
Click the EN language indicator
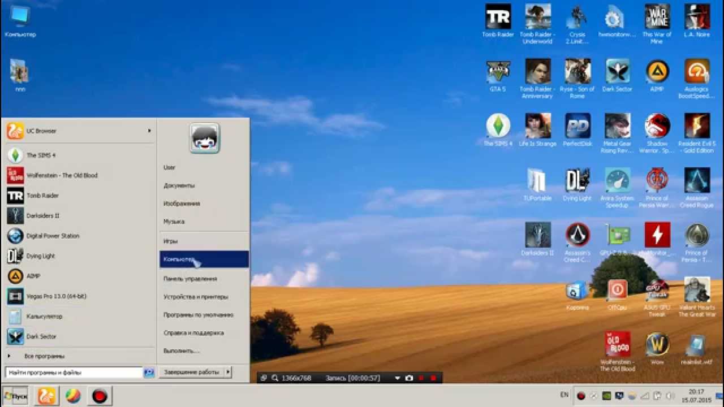pyautogui.click(x=564, y=395)
